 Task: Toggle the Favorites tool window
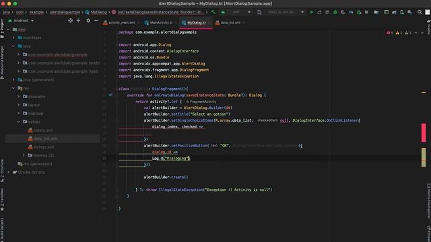[x=2, y=200]
